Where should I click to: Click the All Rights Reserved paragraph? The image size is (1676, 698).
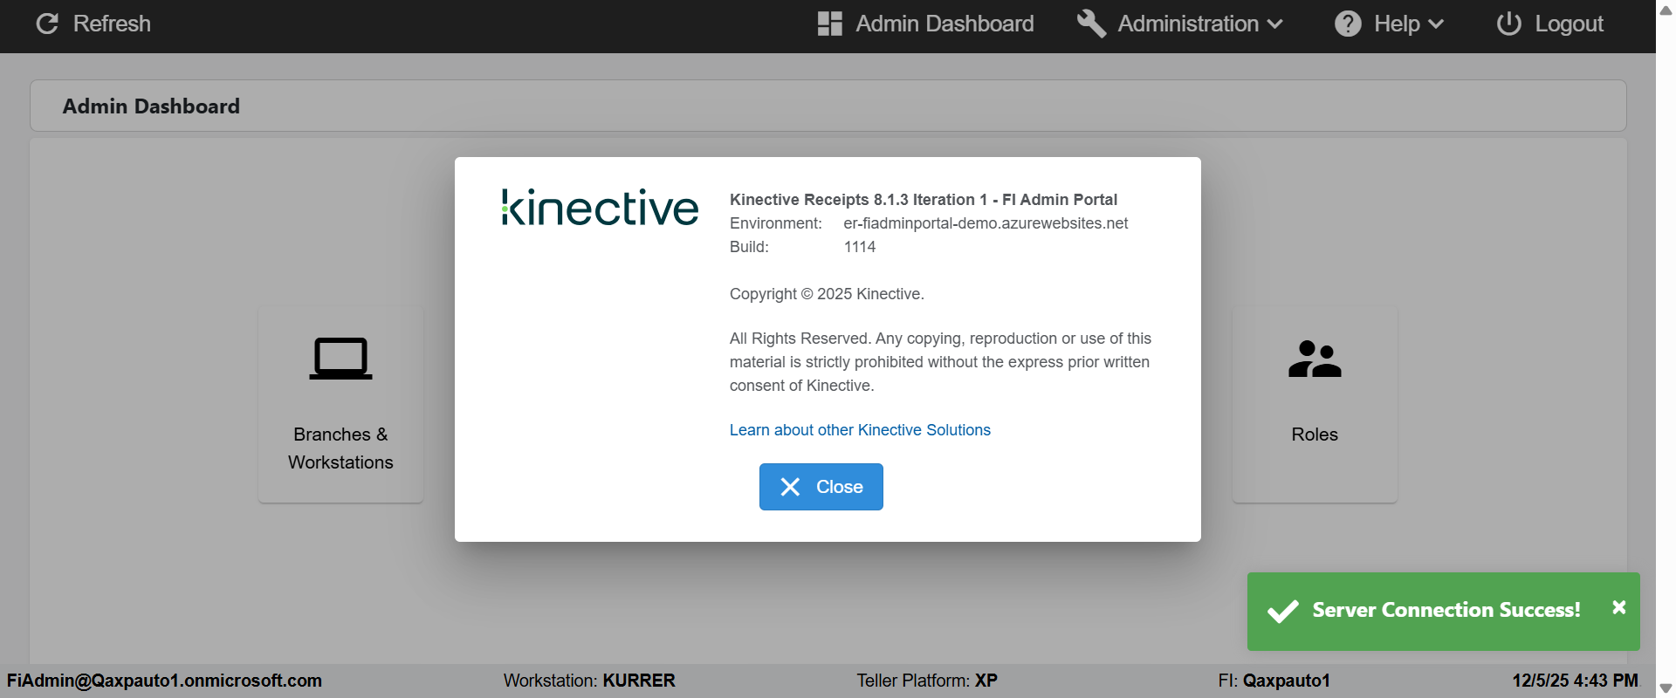tap(941, 362)
